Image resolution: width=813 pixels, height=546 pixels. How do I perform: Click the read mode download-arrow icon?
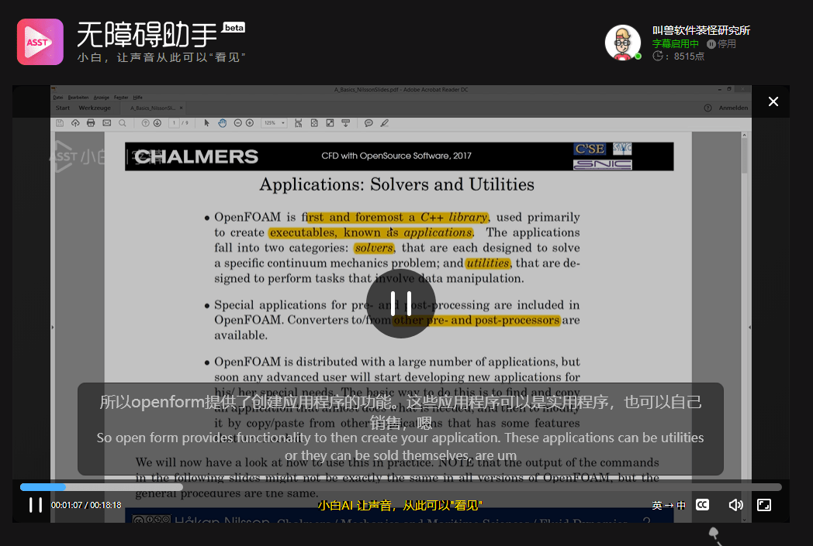(x=346, y=123)
